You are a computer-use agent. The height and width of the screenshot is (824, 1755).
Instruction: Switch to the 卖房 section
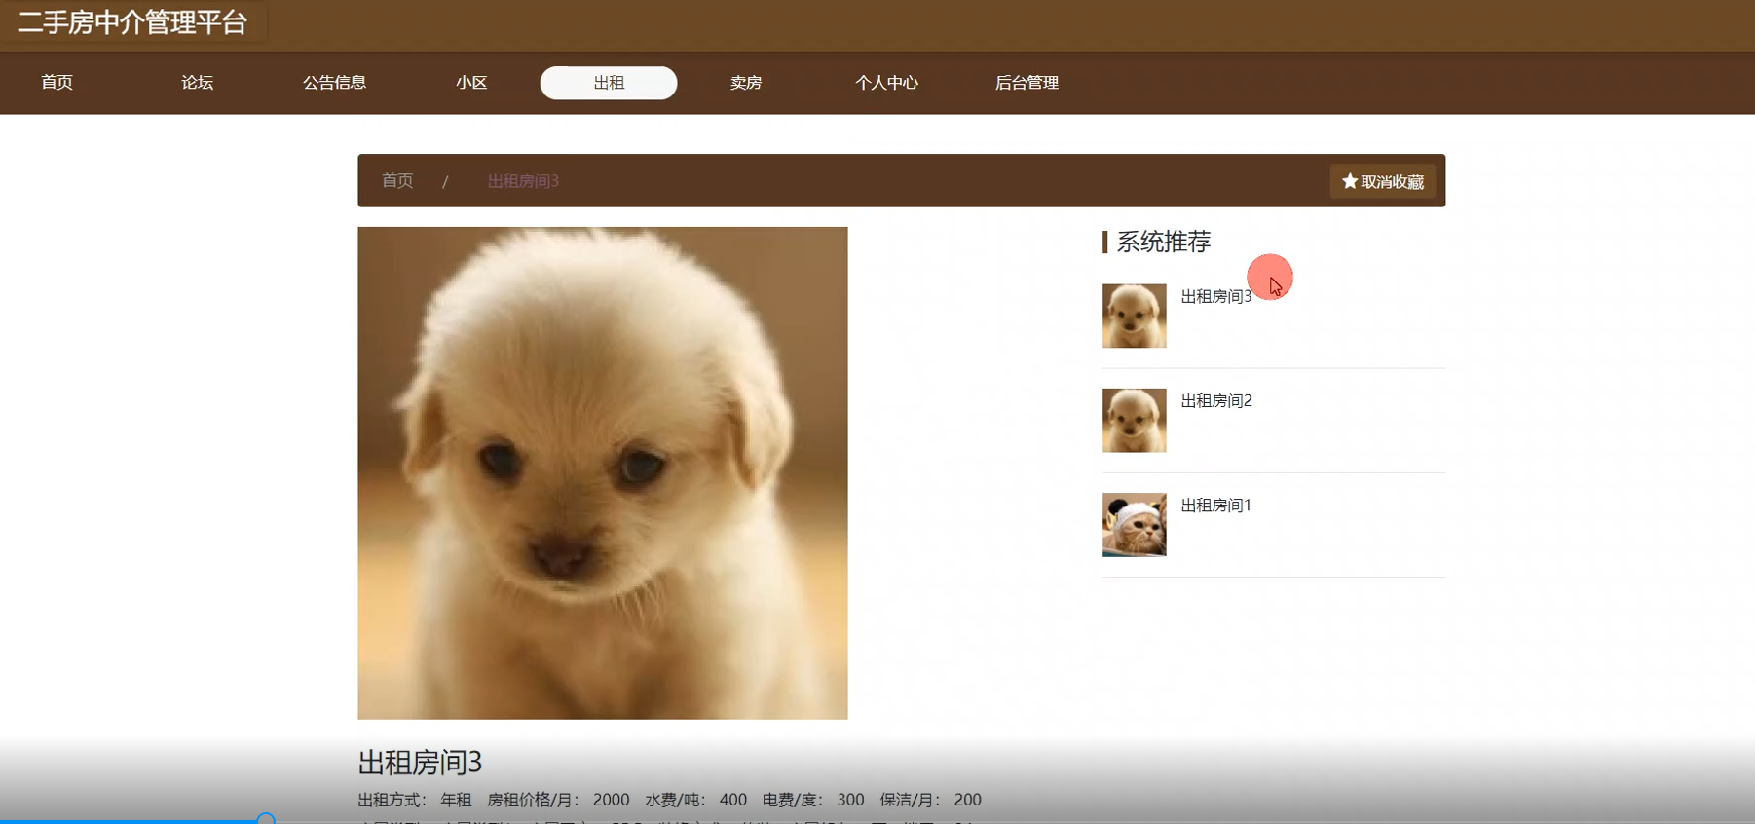pos(746,83)
